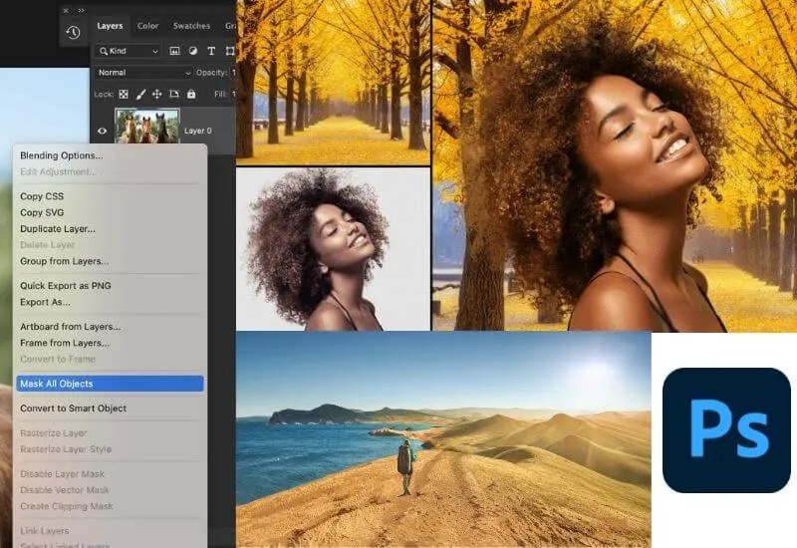Select Layer 0 horses thumbnail
Viewport: 797px width, 548px height.
pyautogui.click(x=147, y=127)
